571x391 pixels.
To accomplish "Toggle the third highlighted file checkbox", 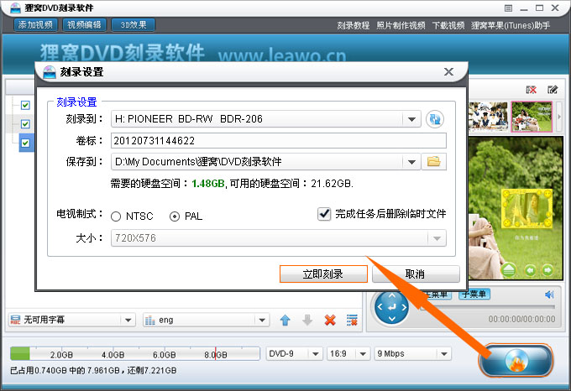I will (x=25, y=143).
